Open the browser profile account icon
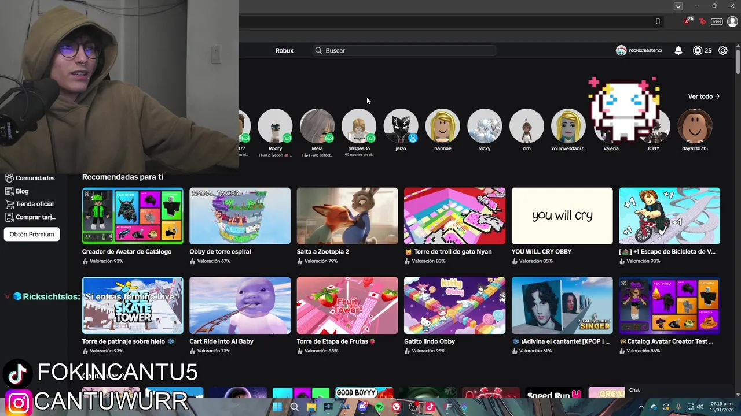This screenshot has height=416, width=741. 732,21
